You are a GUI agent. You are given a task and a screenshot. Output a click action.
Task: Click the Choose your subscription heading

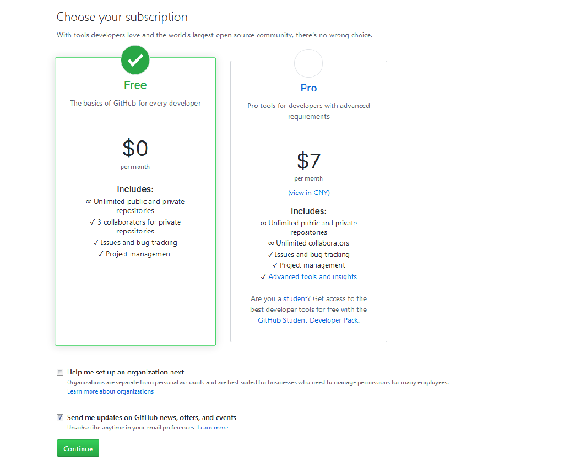coord(122,17)
